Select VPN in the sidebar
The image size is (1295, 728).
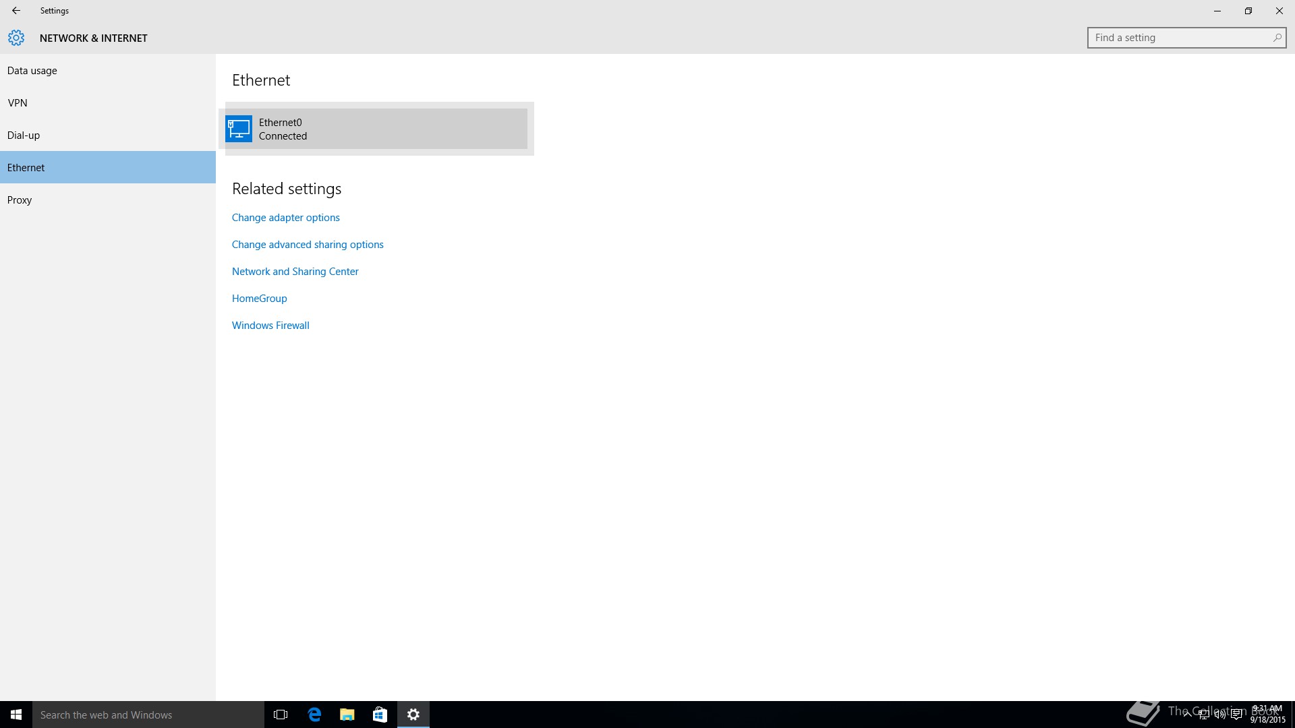18,103
